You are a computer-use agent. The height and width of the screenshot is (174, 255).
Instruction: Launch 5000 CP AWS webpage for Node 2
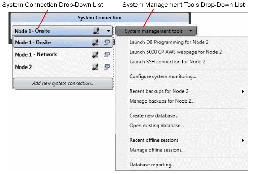pos(175,52)
